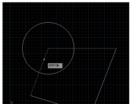Click the top-right vertex of the polygon

coord(116,48)
